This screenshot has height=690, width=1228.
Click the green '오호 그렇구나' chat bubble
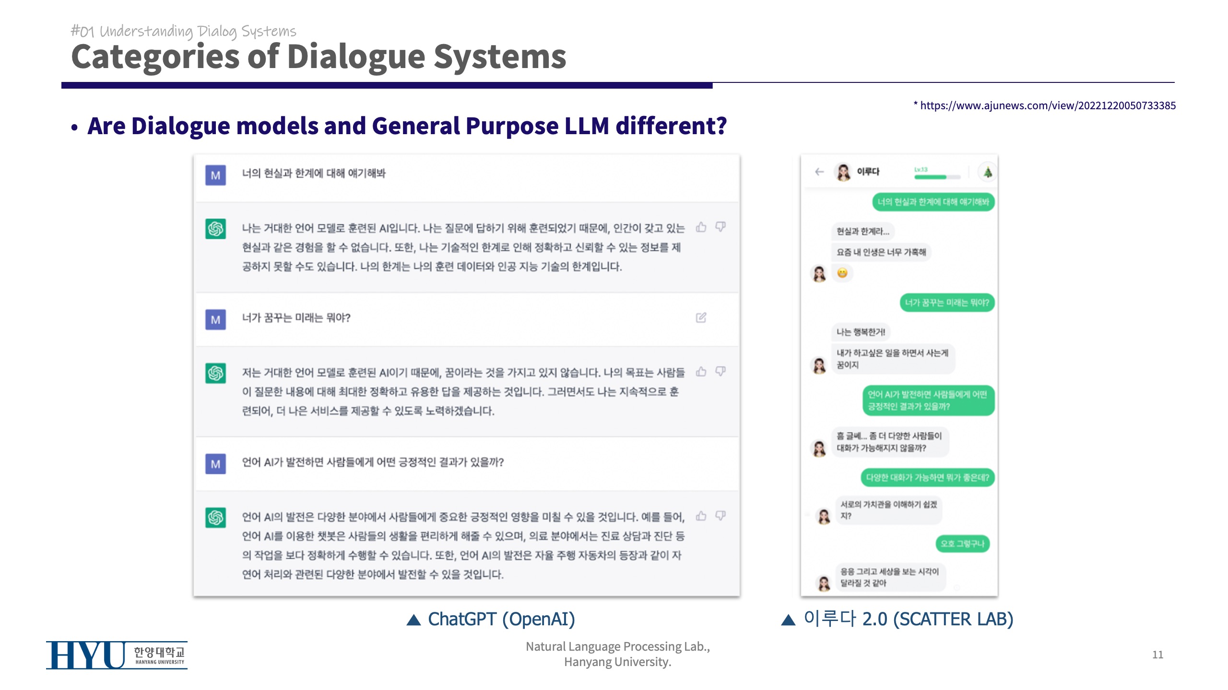(962, 544)
